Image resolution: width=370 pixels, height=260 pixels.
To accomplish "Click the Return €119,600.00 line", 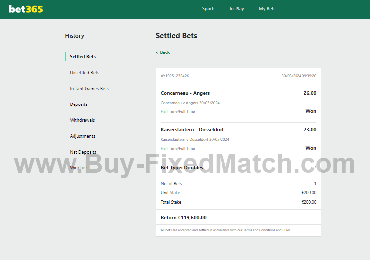I will [x=184, y=217].
